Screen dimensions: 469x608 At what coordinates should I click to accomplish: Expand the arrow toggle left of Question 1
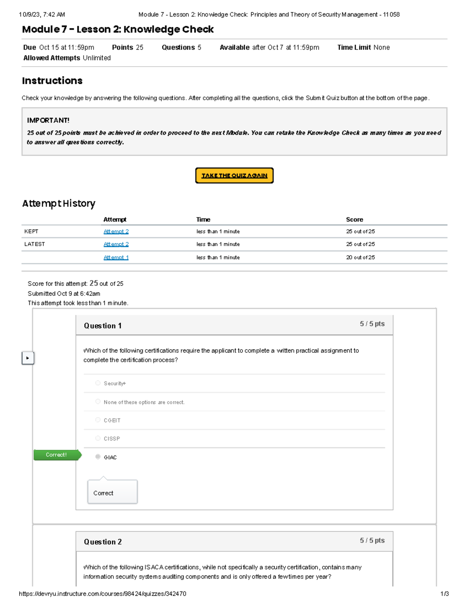click(28, 358)
